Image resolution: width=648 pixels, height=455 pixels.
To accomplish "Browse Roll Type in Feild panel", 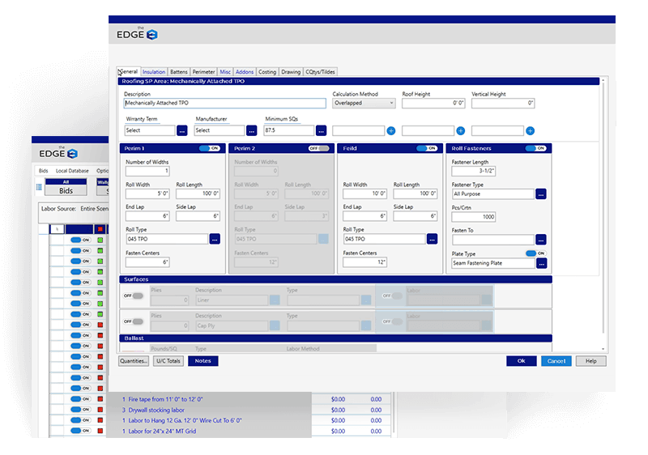I will [432, 239].
